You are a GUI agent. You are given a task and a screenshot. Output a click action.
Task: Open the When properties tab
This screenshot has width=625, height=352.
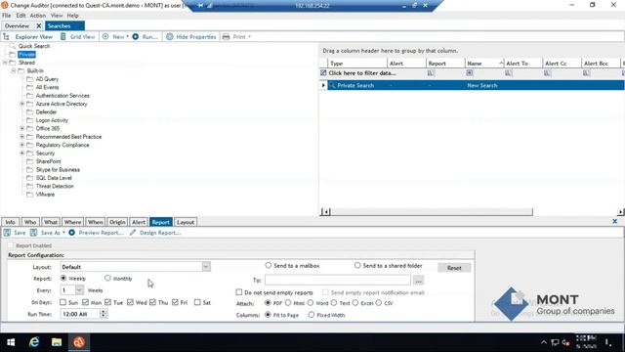[x=96, y=222]
